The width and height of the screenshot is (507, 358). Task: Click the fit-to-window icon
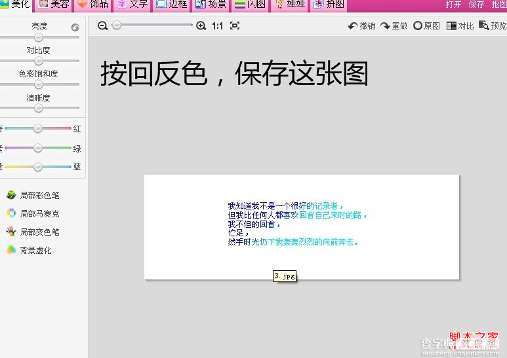pyautogui.click(x=235, y=26)
